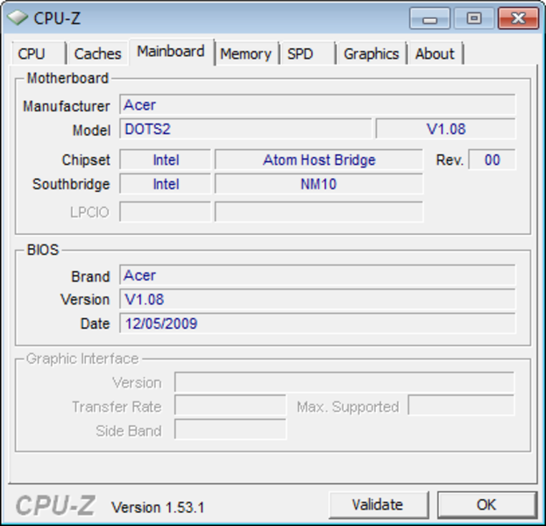
Task: Click the Max. Supported label
Action: pyautogui.click(x=348, y=407)
